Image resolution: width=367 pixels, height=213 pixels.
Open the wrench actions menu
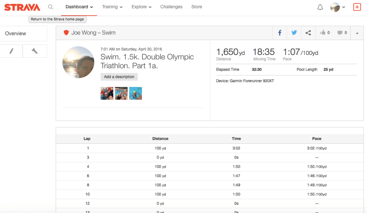click(35, 51)
